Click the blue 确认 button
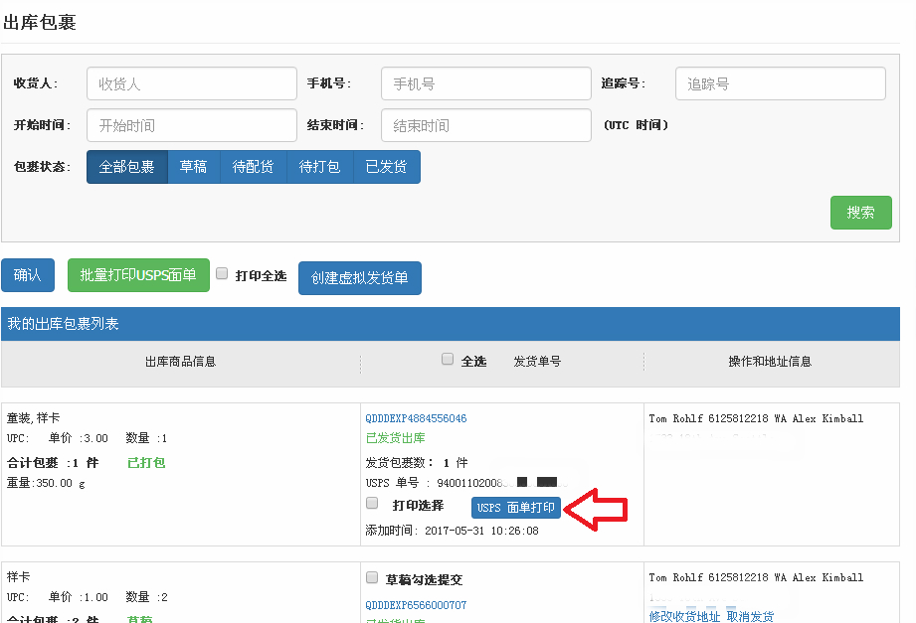Image resolution: width=916 pixels, height=623 pixels. 28,275
